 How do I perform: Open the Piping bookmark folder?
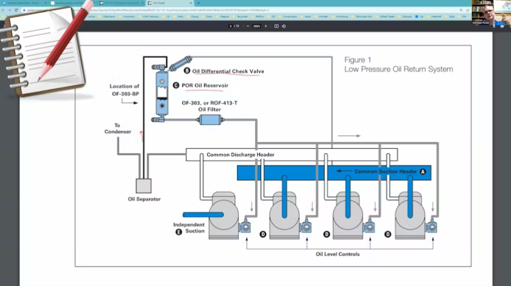[192, 17]
